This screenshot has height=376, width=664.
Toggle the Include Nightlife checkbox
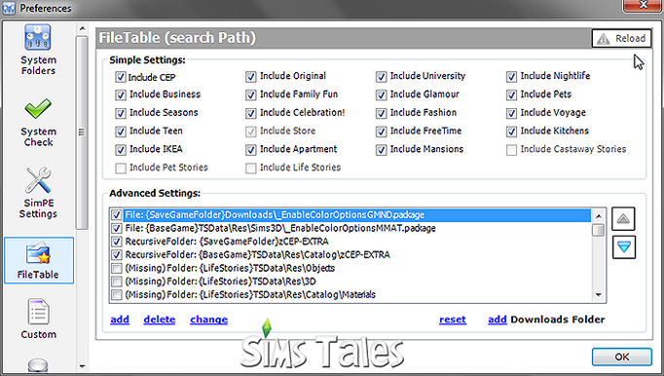coord(511,77)
